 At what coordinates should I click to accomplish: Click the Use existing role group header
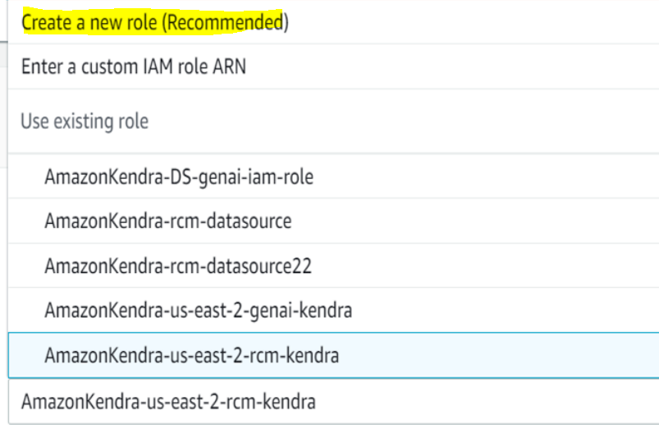pos(334,121)
